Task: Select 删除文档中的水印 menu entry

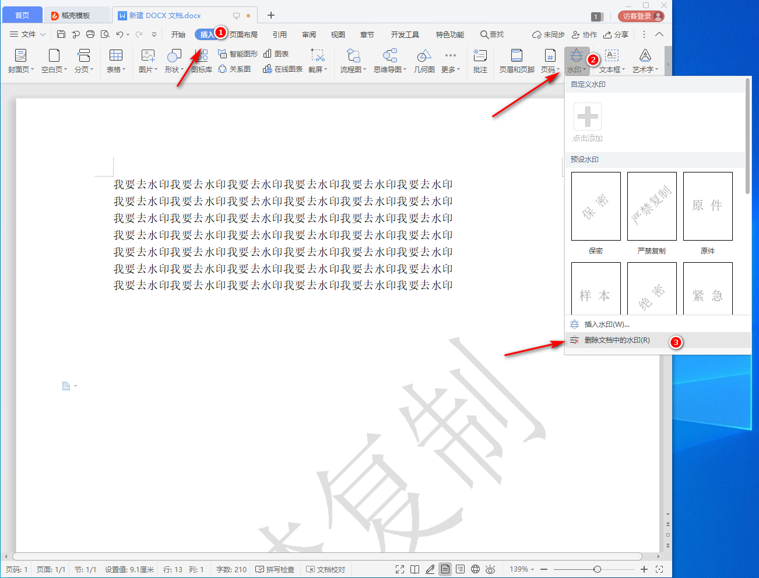Action: [x=617, y=340]
